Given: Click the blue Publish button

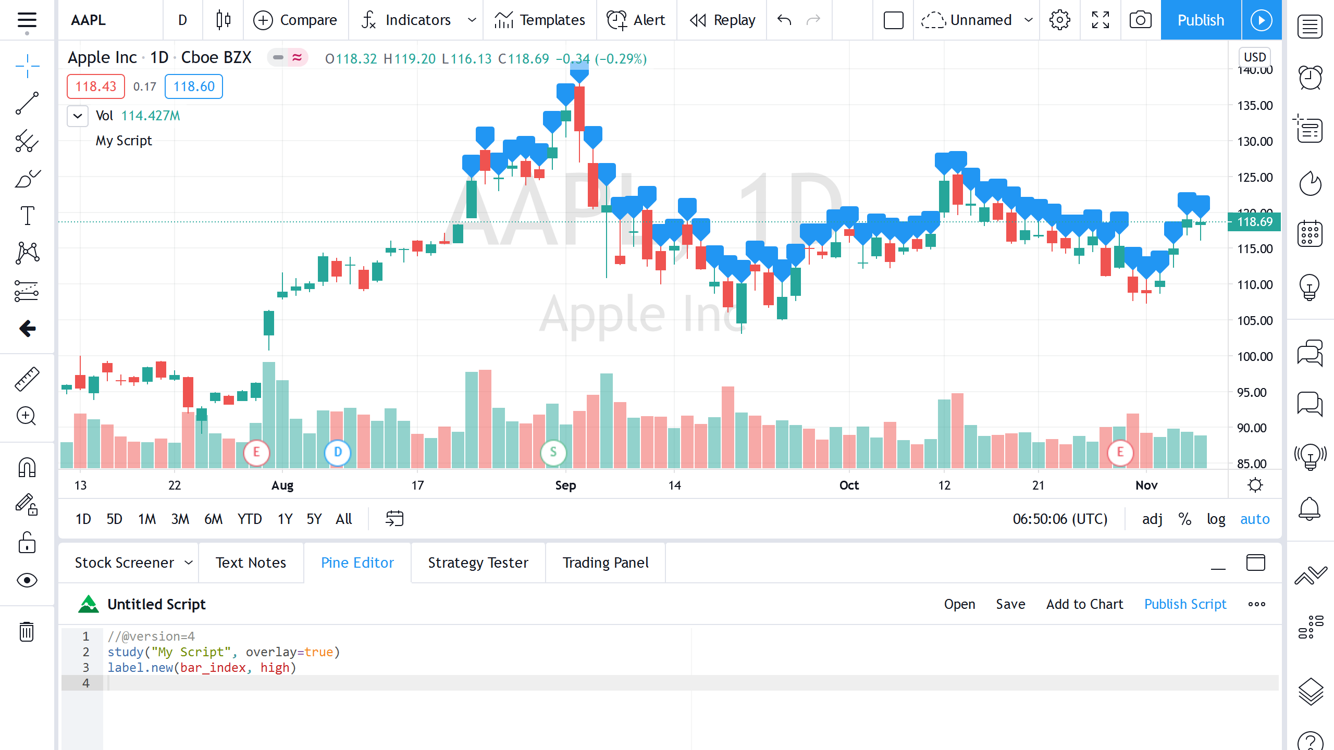Looking at the screenshot, I should (1201, 20).
